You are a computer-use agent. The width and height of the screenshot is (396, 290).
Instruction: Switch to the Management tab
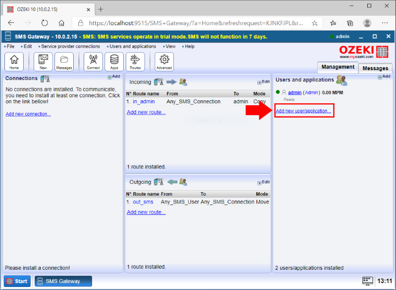338,67
